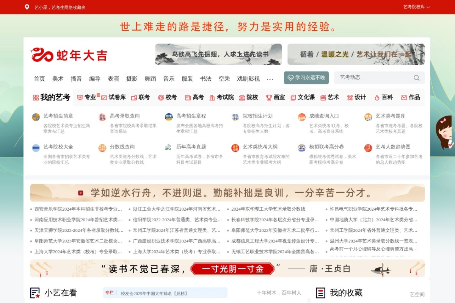Click the 学习永远不晚 button
455x303 pixels.
click(x=306, y=78)
